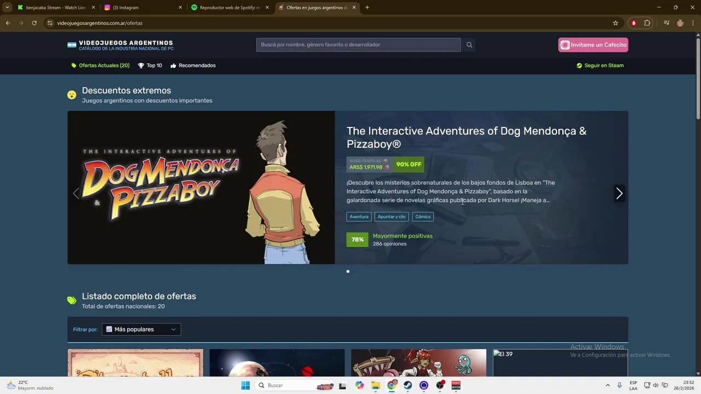Click the Windows taskbar Buscar search box

[x=296, y=385]
